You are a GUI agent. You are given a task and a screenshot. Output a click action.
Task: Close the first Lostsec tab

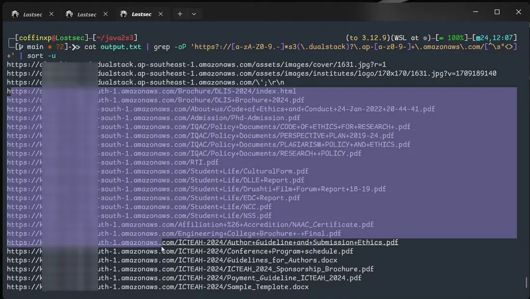[52, 14]
